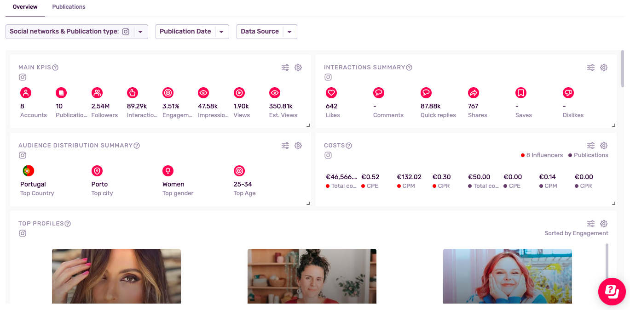Open the support chat widget
The image size is (630, 310).
[612, 291]
